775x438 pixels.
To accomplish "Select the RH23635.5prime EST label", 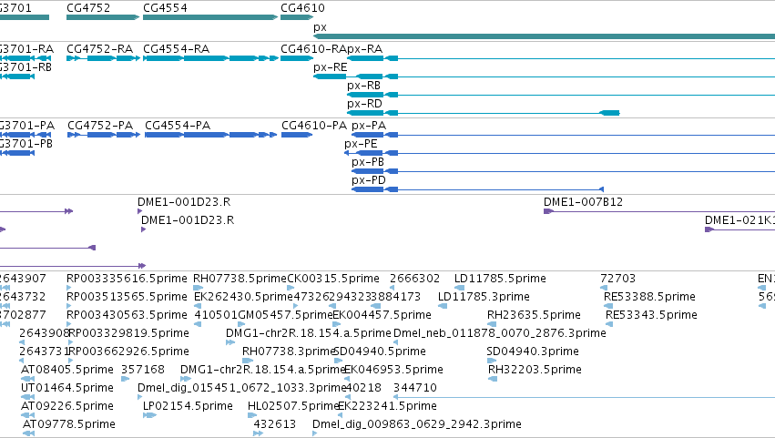I will tap(534, 315).
